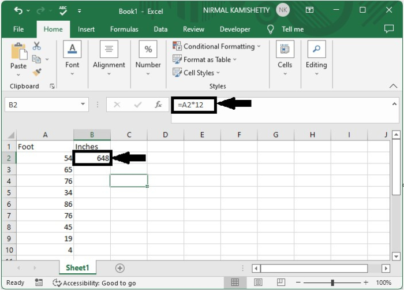The height and width of the screenshot is (290, 404).
Task: Click the macro recording status icon
Action: 39,282
